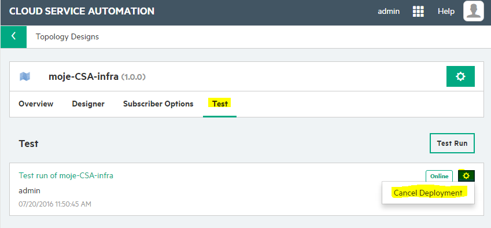The width and height of the screenshot is (491, 228).
Task: Start a new Test Run
Action: tap(452, 144)
